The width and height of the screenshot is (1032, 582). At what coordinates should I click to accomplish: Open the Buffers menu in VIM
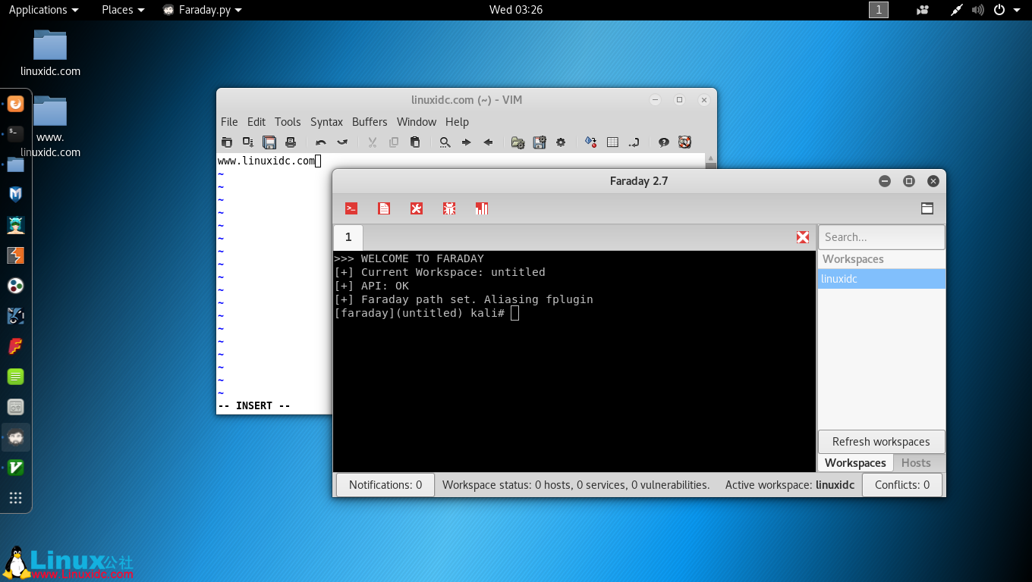370,122
